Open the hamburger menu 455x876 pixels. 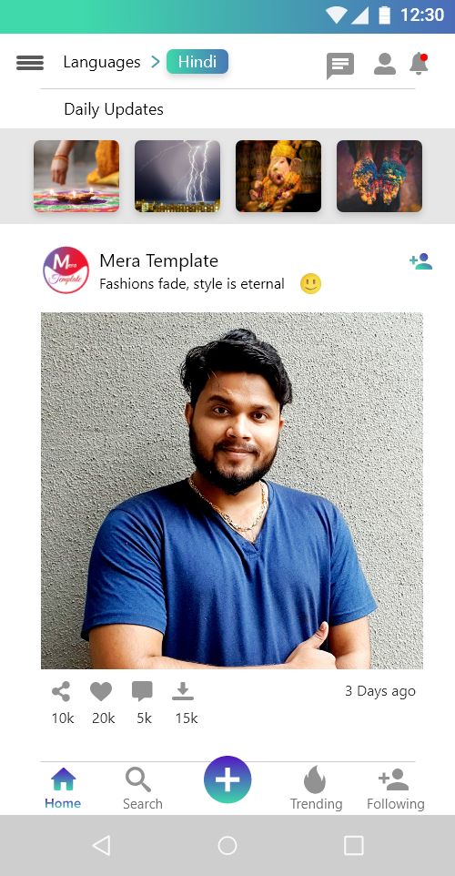(30, 63)
